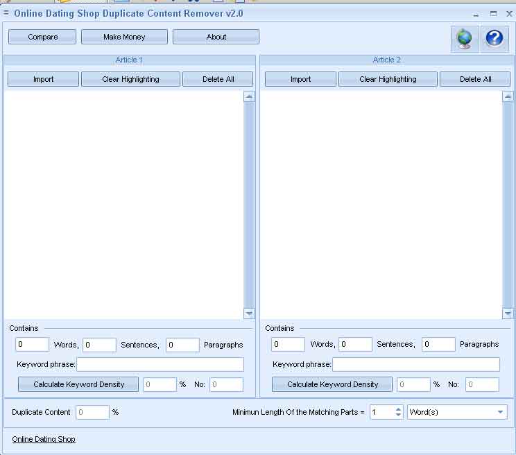
Task: Click the Article 1 panel header
Action: [x=129, y=60]
